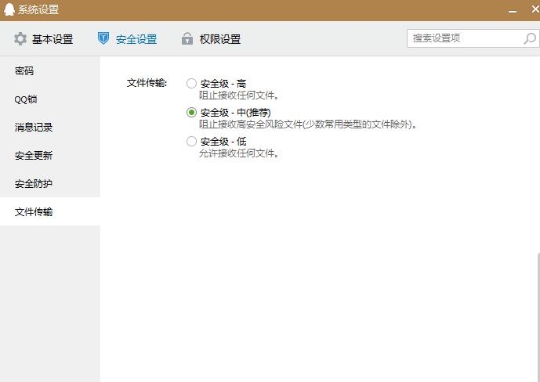Open the 文件传输 sidebar section
Viewport: 540px width, 382px height.
pos(50,211)
